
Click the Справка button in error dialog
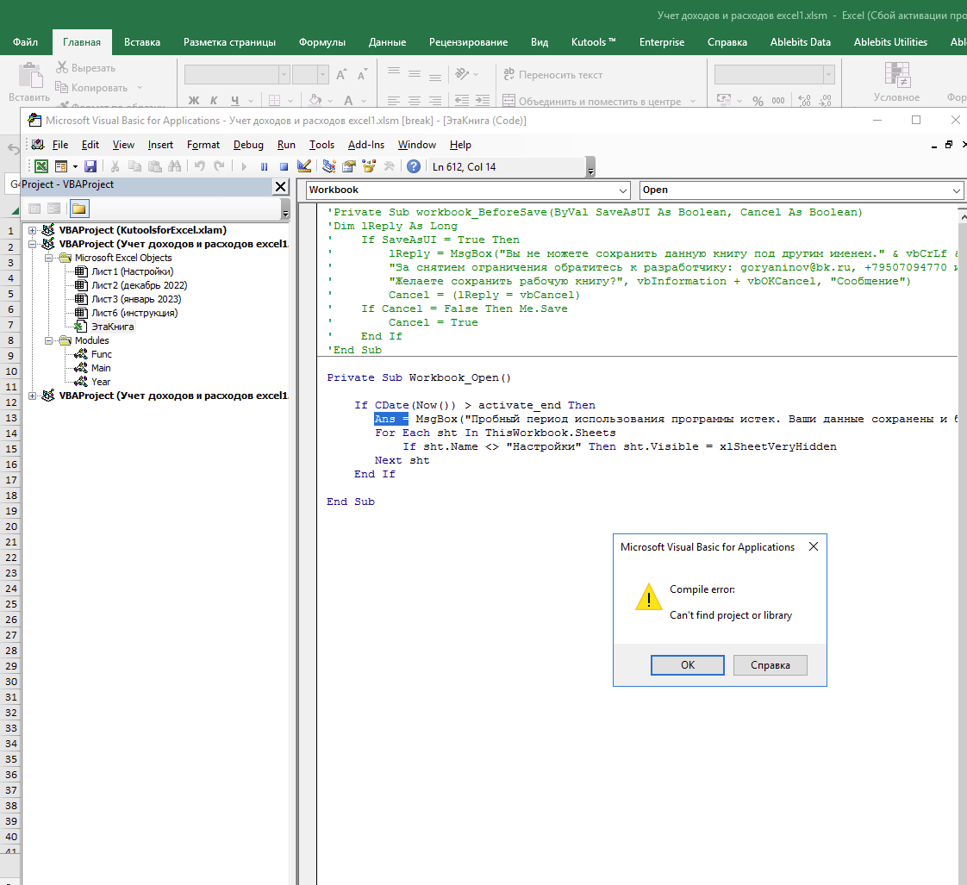(x=770, y=665)
